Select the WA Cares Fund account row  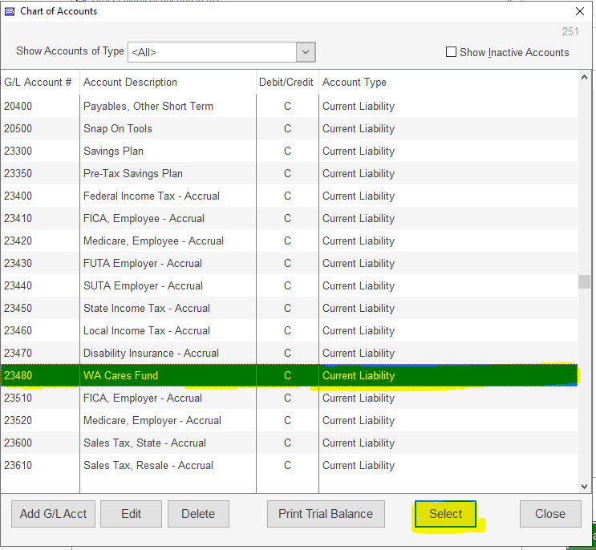coord(120,375)
